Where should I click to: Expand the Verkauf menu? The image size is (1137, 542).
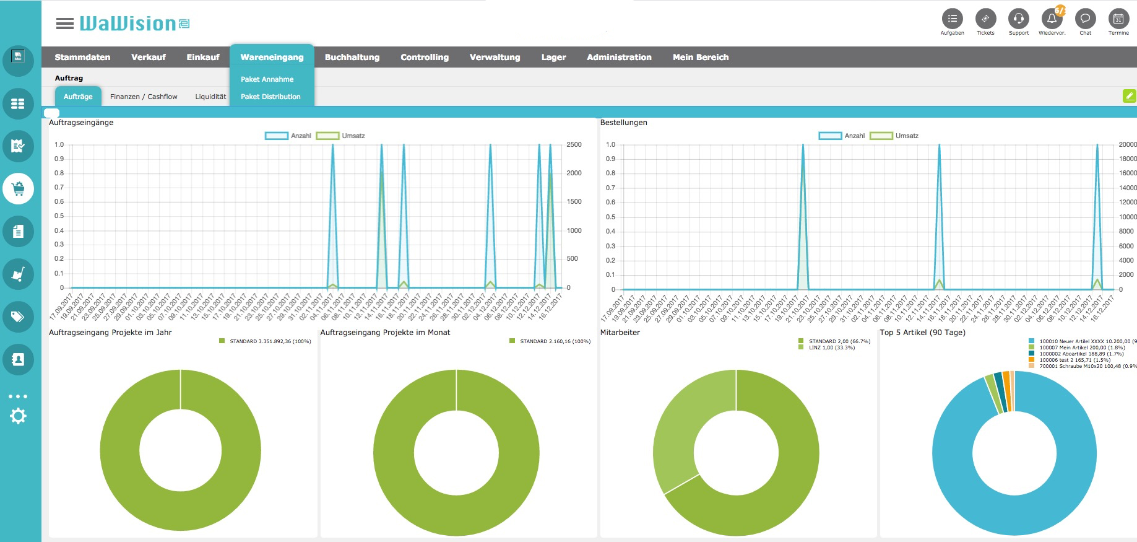[149, 57]
